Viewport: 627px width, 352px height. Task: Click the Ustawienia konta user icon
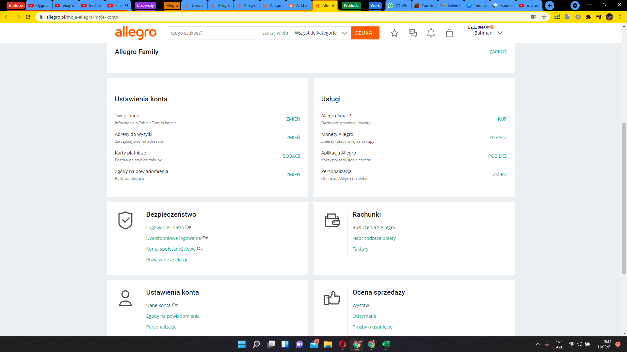tap(125, 298)
